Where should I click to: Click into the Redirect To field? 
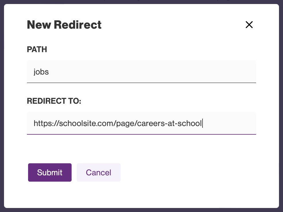coord(141,123)
